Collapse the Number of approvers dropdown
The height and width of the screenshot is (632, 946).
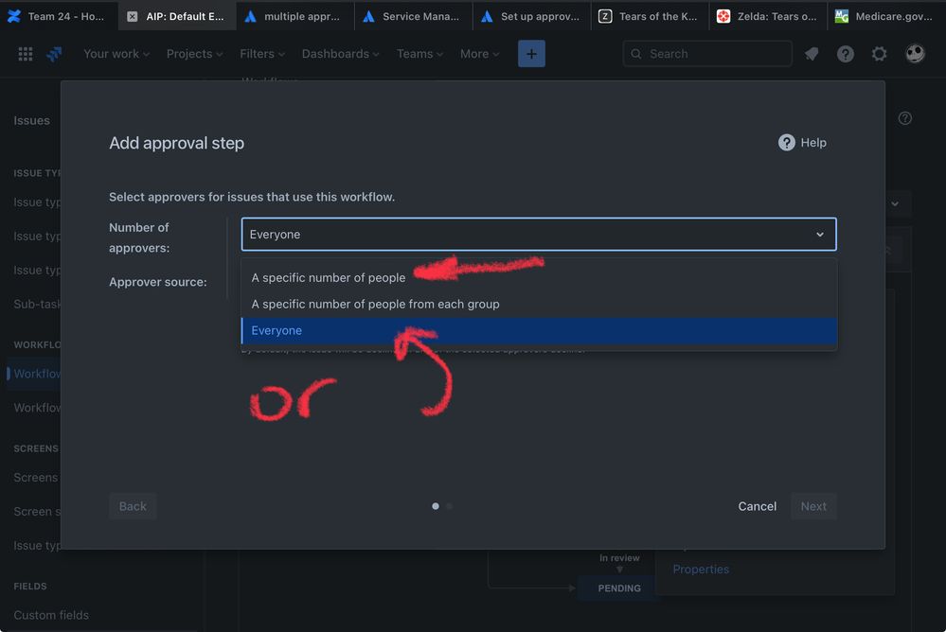pos(539,234)
